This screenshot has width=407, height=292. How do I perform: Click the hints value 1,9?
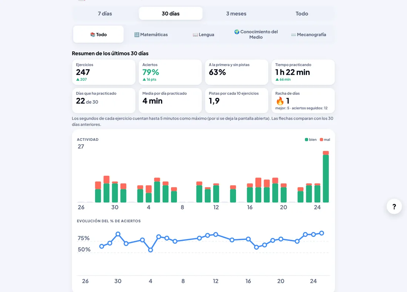point(214,101)
